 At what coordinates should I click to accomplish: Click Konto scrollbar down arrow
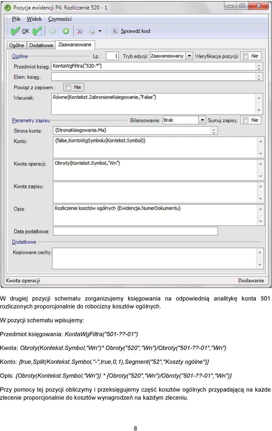260,154
